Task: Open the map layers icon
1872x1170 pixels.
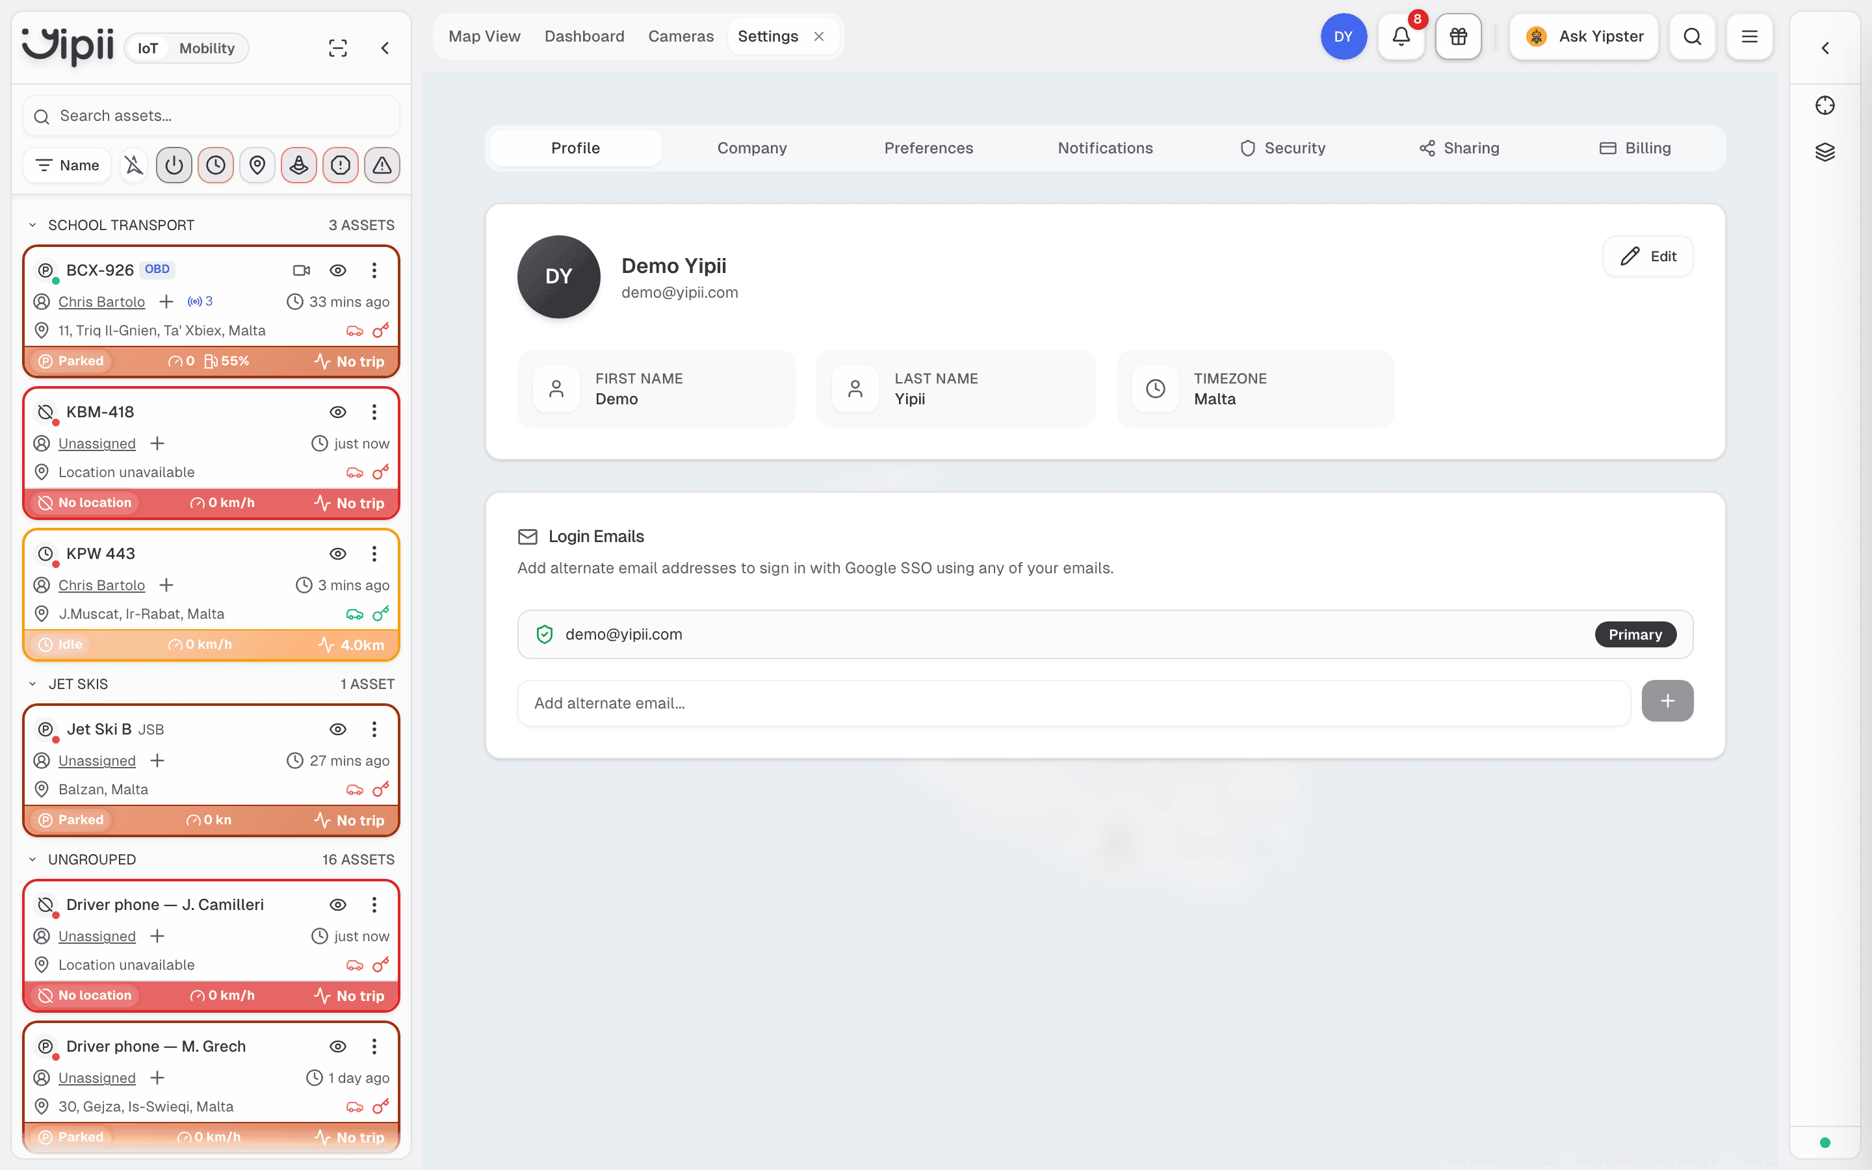Action: tap(1825, 151)
